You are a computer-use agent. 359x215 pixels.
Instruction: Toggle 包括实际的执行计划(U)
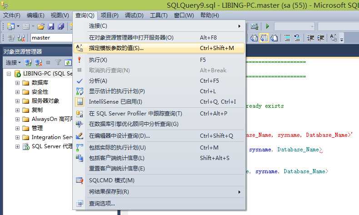[159, 147]
